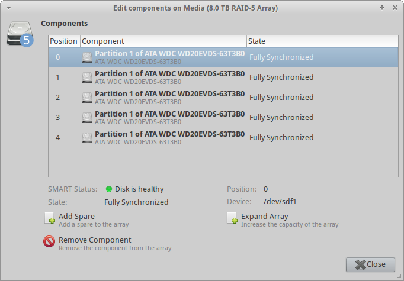Click the red Remove Component icon
Image resolution: width=404 pixels, height=281 pixels.
(49, 241)
